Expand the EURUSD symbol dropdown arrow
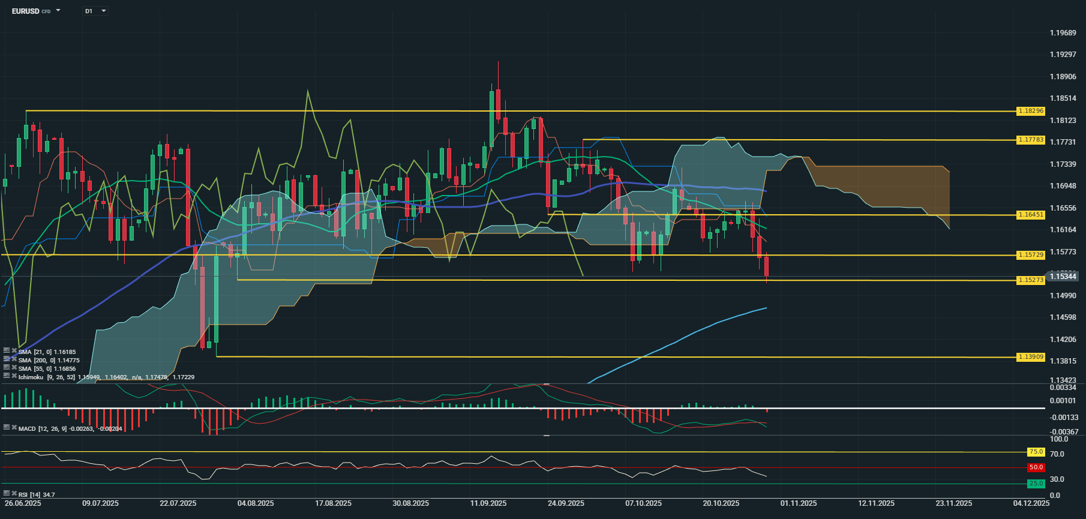1086x519 pixels. coord(58,11)
